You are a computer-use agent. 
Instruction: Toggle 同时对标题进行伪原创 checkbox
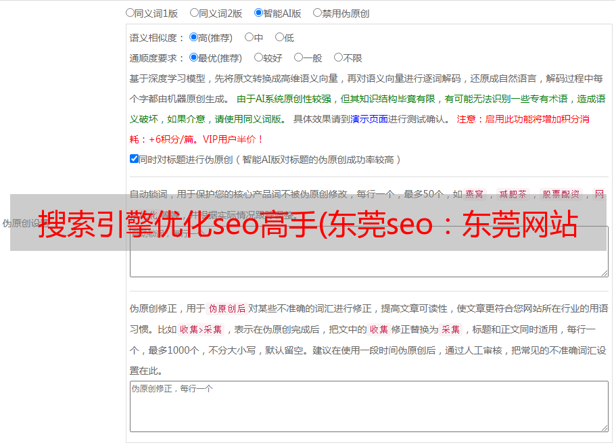[x=134, y=159]
